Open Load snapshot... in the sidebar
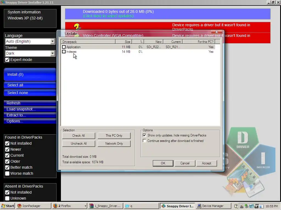The image size is (281, 210). coord(30,109)
